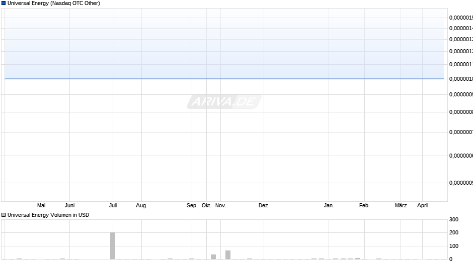
Task: Click the '200' volume axis value
Action: pyautogui.click(x=454, y=232)
